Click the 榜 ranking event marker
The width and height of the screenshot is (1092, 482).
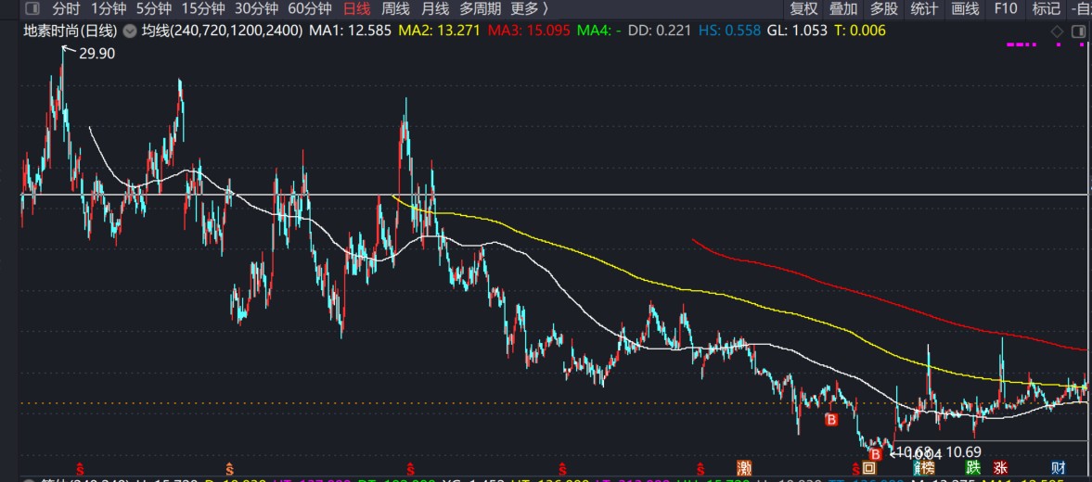(x=926, y=467)
